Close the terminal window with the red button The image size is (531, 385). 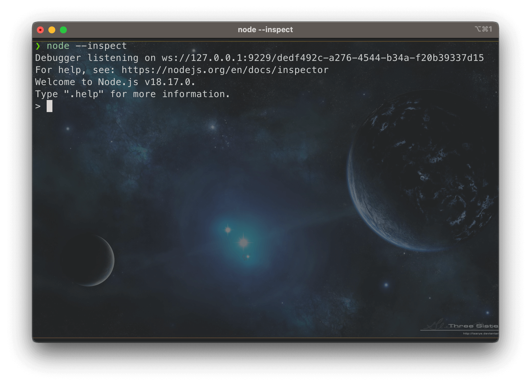40,30
